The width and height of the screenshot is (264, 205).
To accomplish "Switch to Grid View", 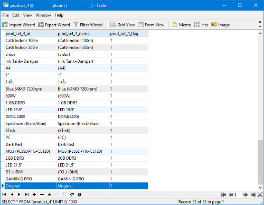I will (x=122, y=25).
